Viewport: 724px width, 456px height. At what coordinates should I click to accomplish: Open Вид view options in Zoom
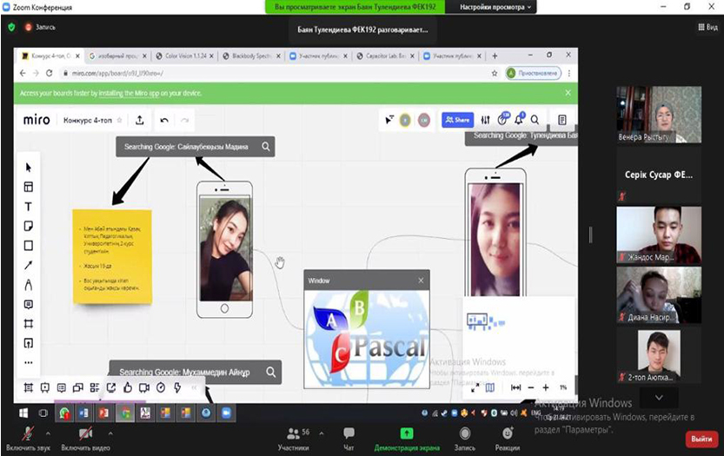707,27
